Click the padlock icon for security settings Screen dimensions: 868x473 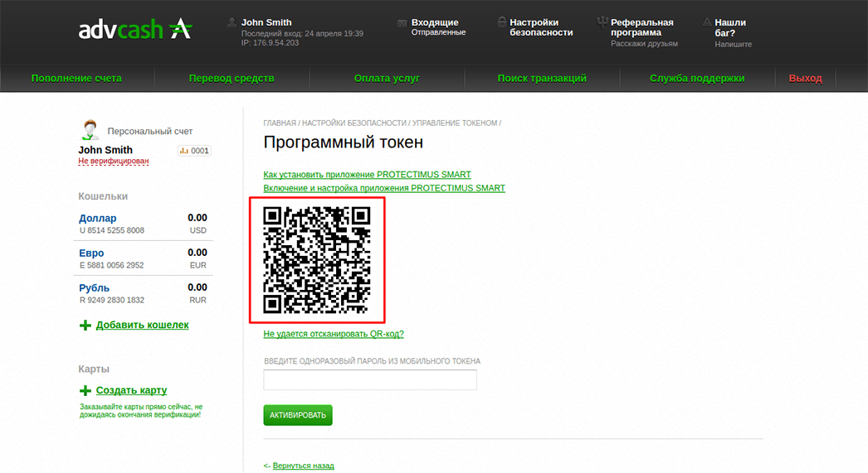click(x=501, y=22)
